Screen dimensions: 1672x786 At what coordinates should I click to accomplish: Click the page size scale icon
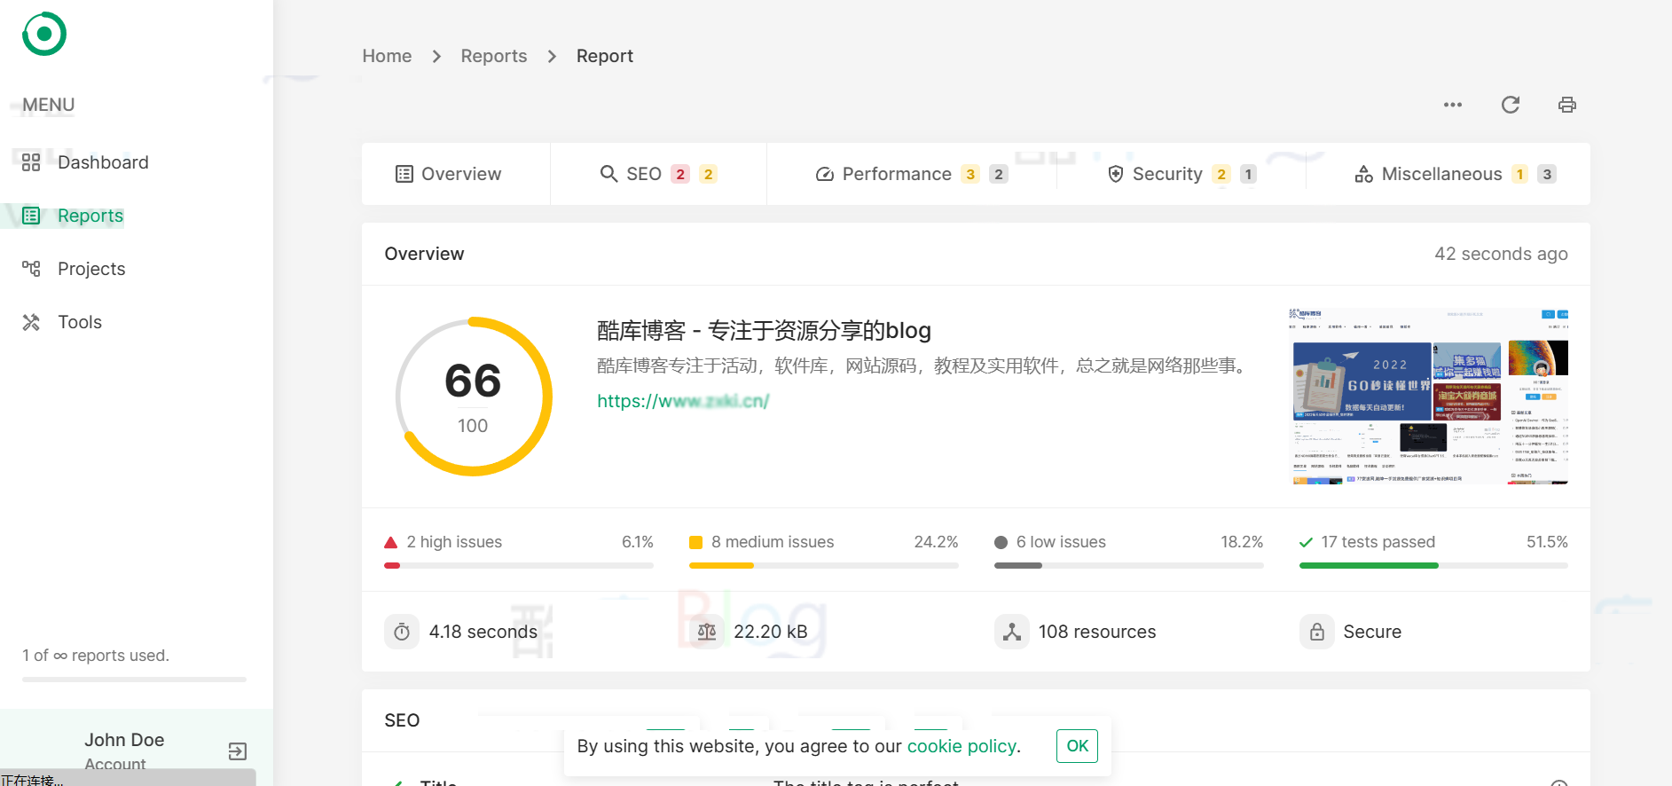[707, 632]
